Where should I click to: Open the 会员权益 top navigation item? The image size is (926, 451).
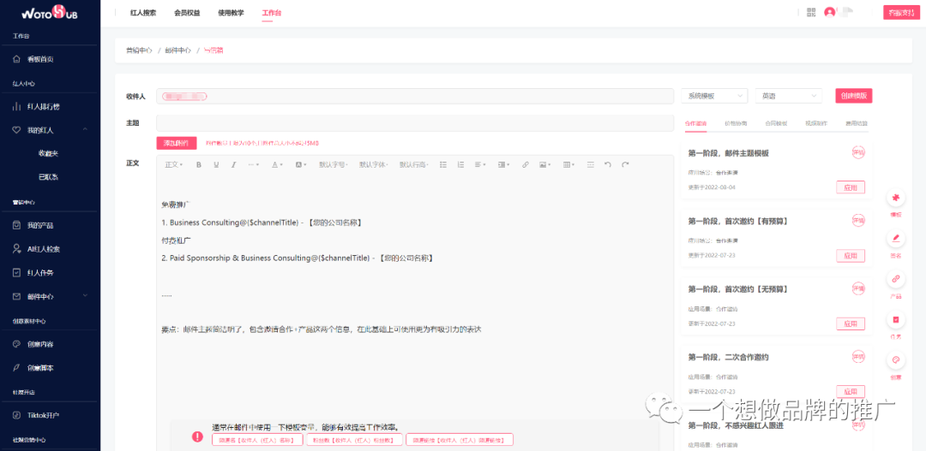tap(187, 12)
